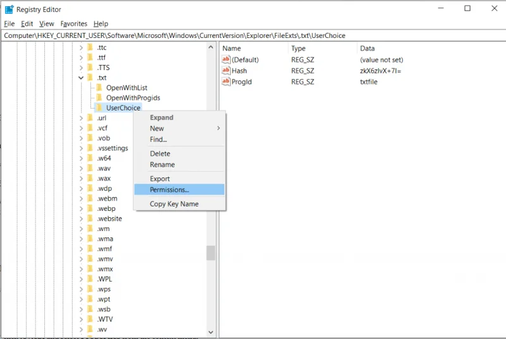Click the Name column header
The image size is (506, 339).
pyautogui.click(x=254, y=48)
